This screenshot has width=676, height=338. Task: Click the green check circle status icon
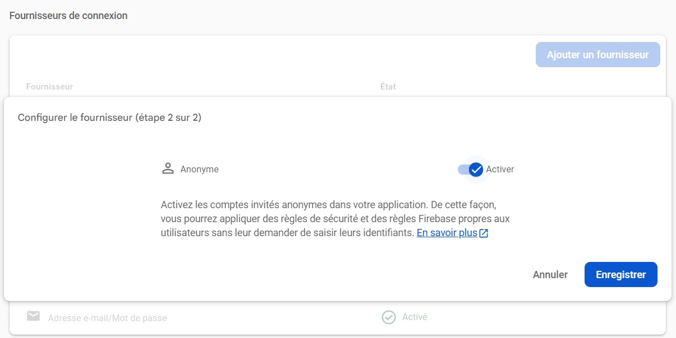tap(388, 317)
